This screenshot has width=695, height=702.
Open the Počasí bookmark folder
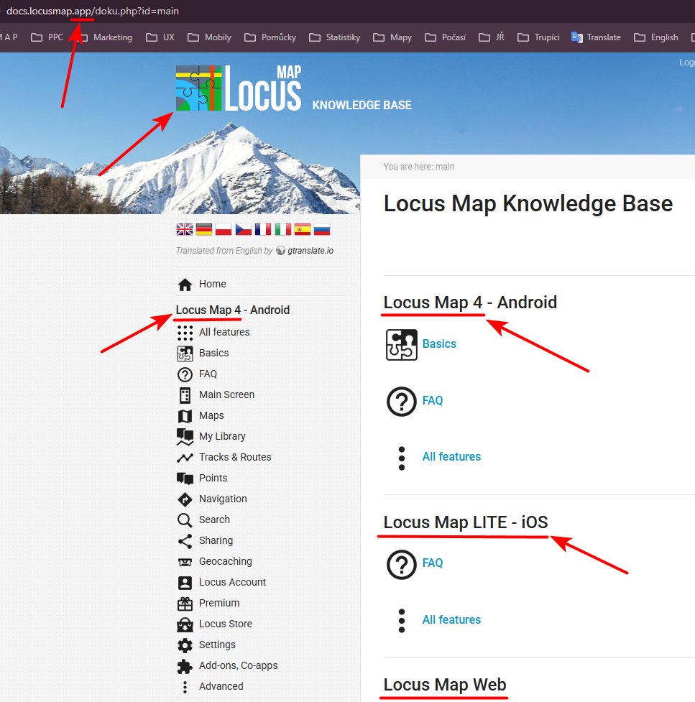445,37
